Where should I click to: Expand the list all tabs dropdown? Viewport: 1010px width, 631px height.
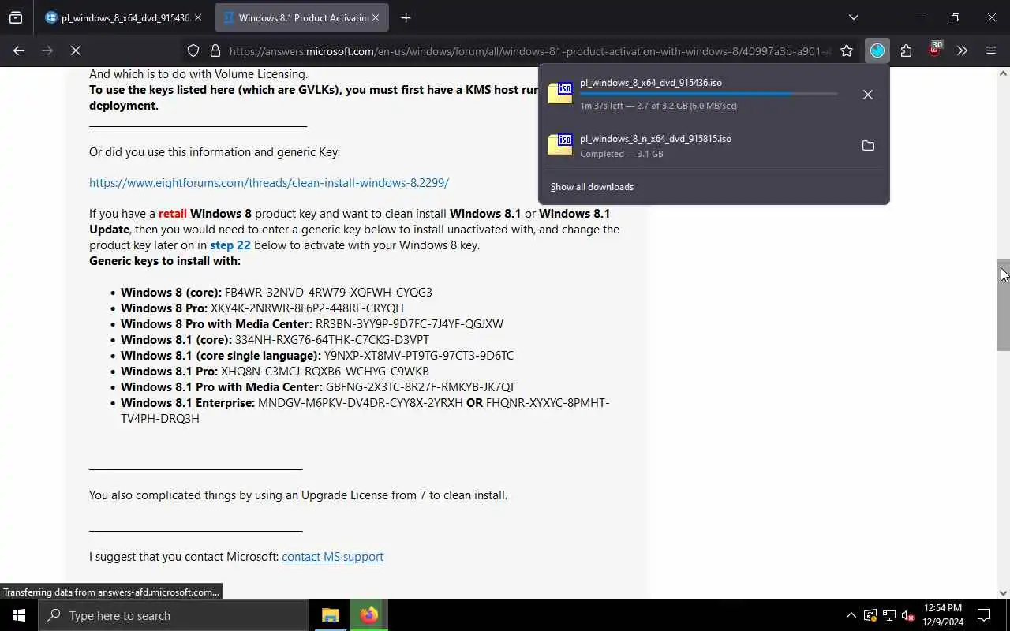tap(853, 17)
